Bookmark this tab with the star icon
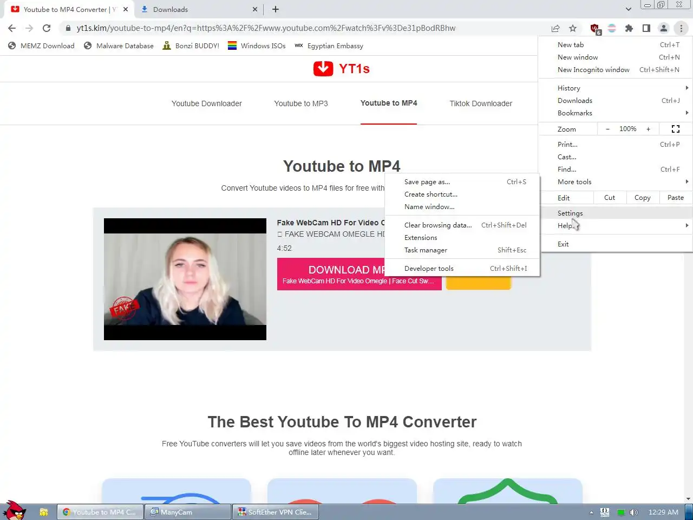The image size is (693, 520). coord(573,28)
